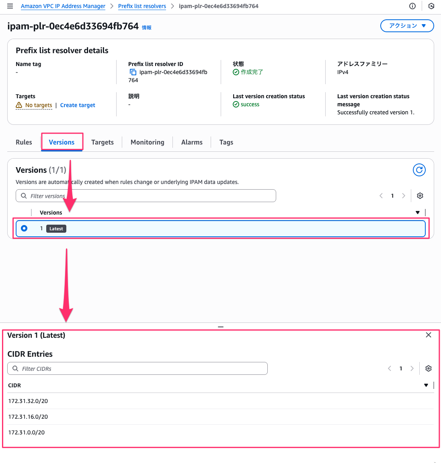This screenshot has height=463, width=441.
Task: Switch to the Targets tab
Action: click(x=103, y=142)
